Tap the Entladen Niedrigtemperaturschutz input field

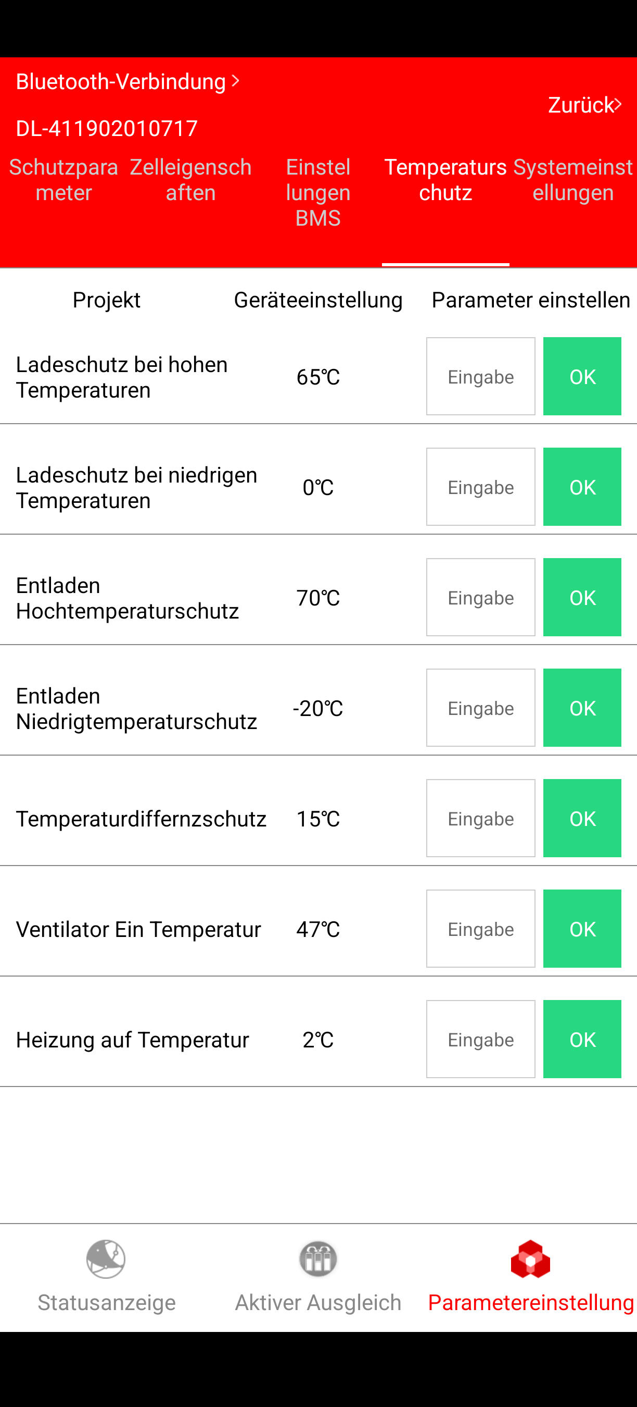pyautogui.click(x=480, y=708)
